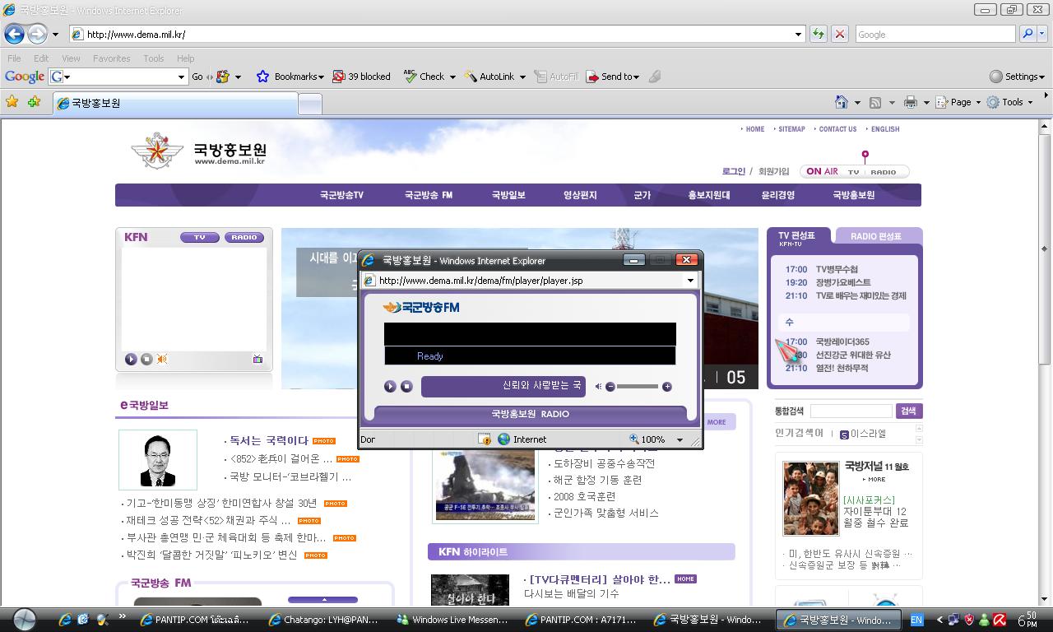The image size is (1053, 632).
Task: Click the ON AIR RADIO button in header
Action: click(x=884, y=172)
